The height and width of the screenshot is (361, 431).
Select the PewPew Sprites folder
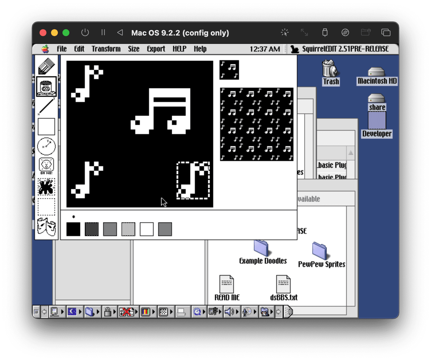click(x=322, y=255)
